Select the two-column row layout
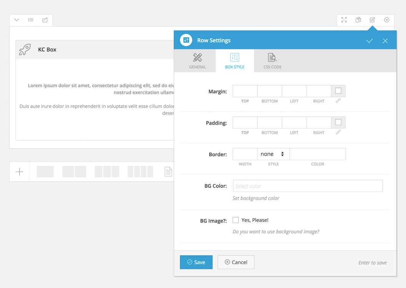The image size is (406, 288). click(x=74, y=172)
